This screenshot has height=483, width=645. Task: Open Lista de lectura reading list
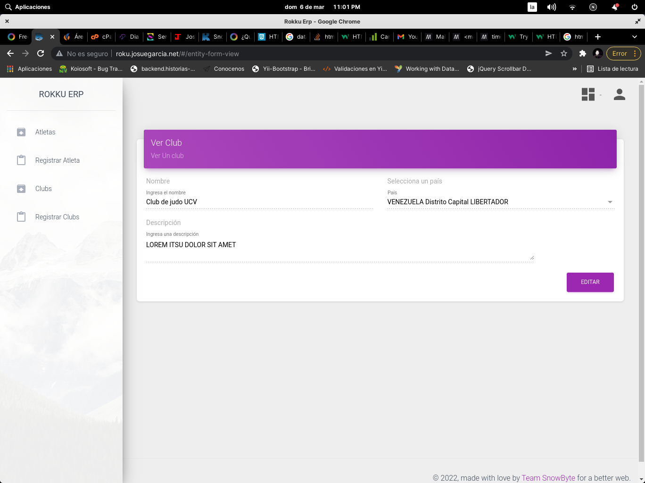(x=612, y=69)
